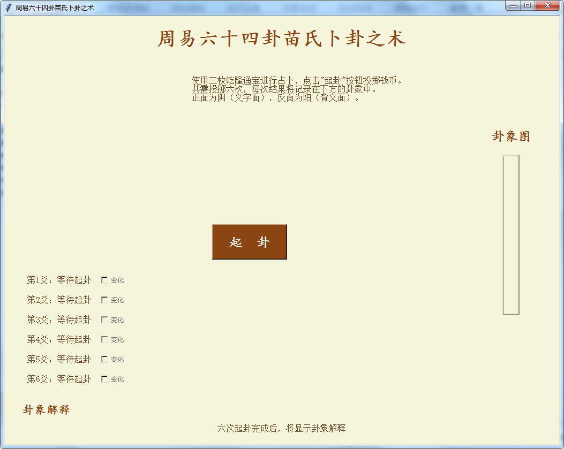
Task: Click the empty hexagram canvas under 卦象图
Action: click(510, 234)
